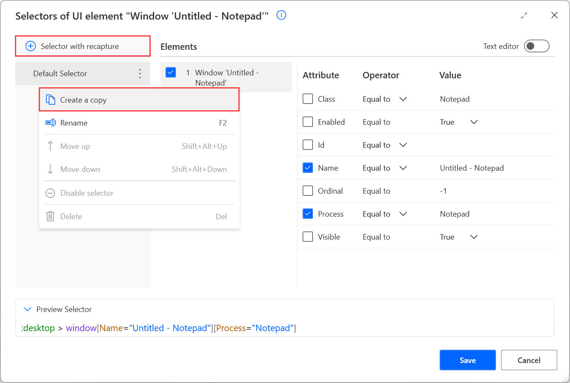The height and width of the screenshot is (383, 570).
Task: Click the Move down arrow icon
Action: point(51,169)
